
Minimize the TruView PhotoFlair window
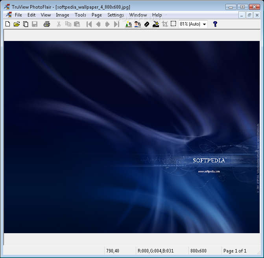pyautogui.click(x=231, y=7)
